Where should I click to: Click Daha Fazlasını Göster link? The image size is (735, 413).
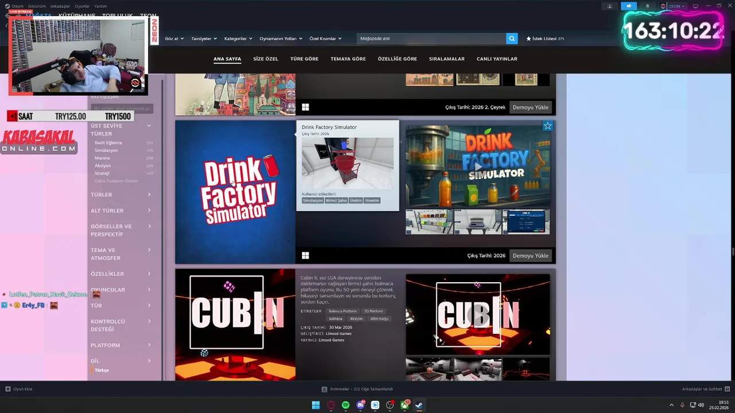click(117, 181)
